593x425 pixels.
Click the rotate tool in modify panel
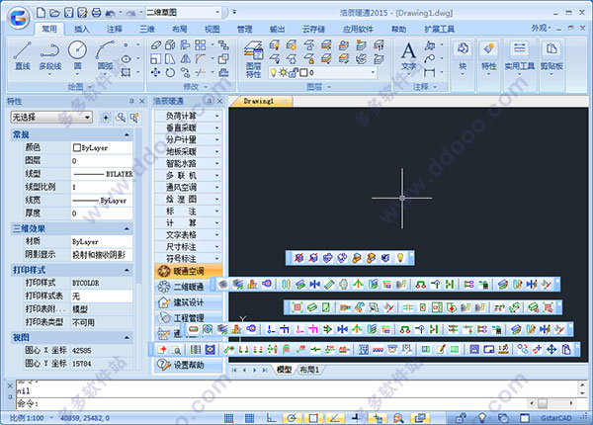tap(170, 72)
